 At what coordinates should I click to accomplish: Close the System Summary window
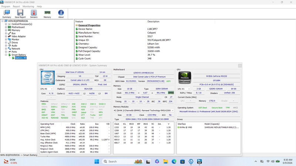240,66
